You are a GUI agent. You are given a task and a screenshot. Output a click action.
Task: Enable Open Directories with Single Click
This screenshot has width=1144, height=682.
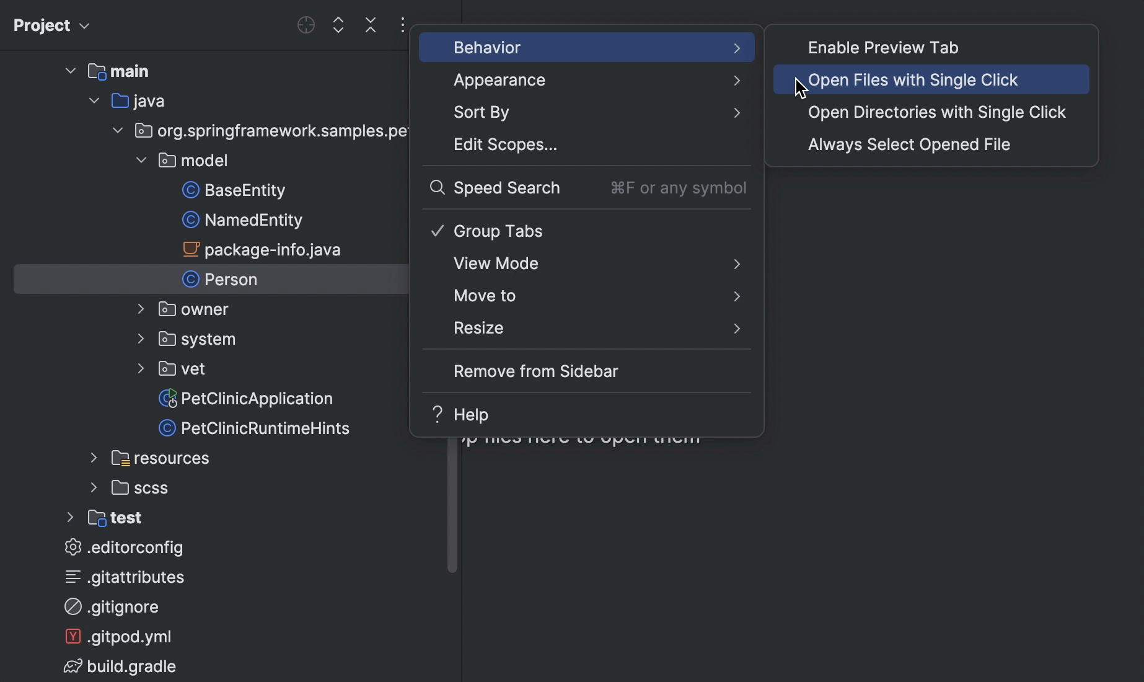tap(936, 112)
